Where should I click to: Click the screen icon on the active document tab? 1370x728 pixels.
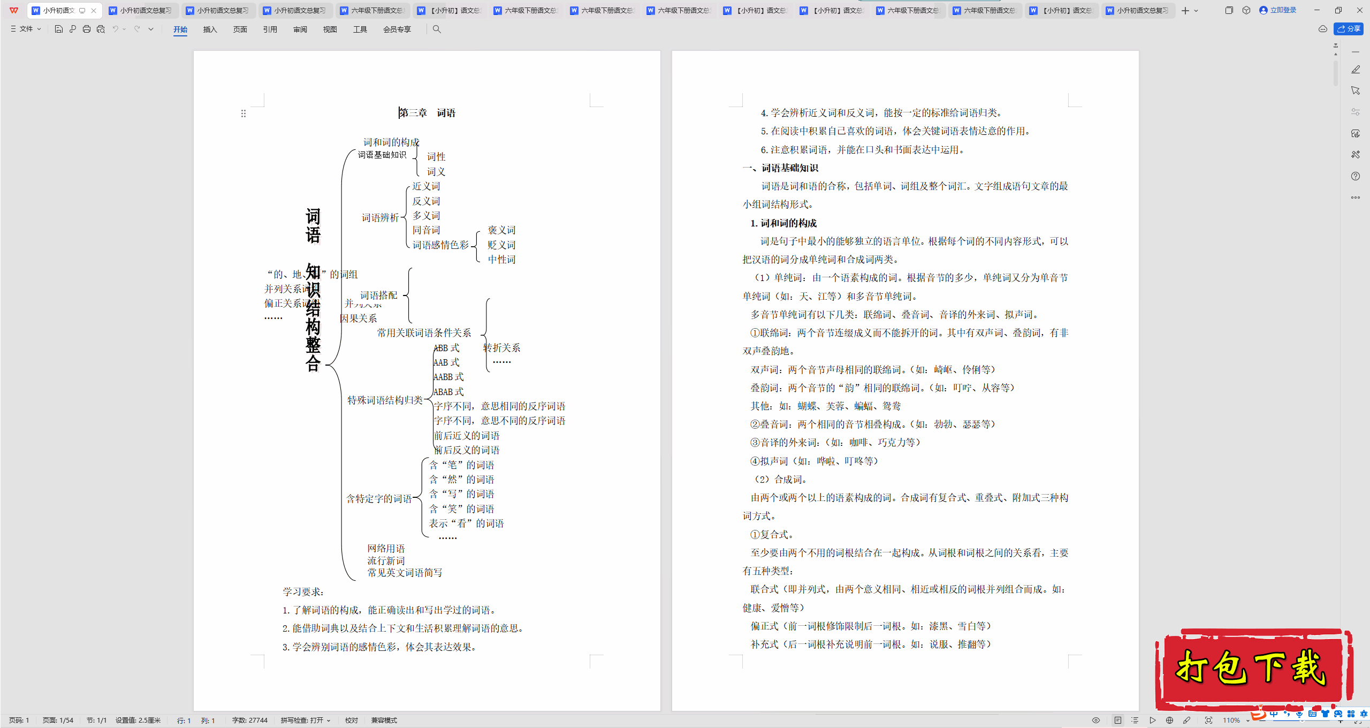(x=82, y=10)
